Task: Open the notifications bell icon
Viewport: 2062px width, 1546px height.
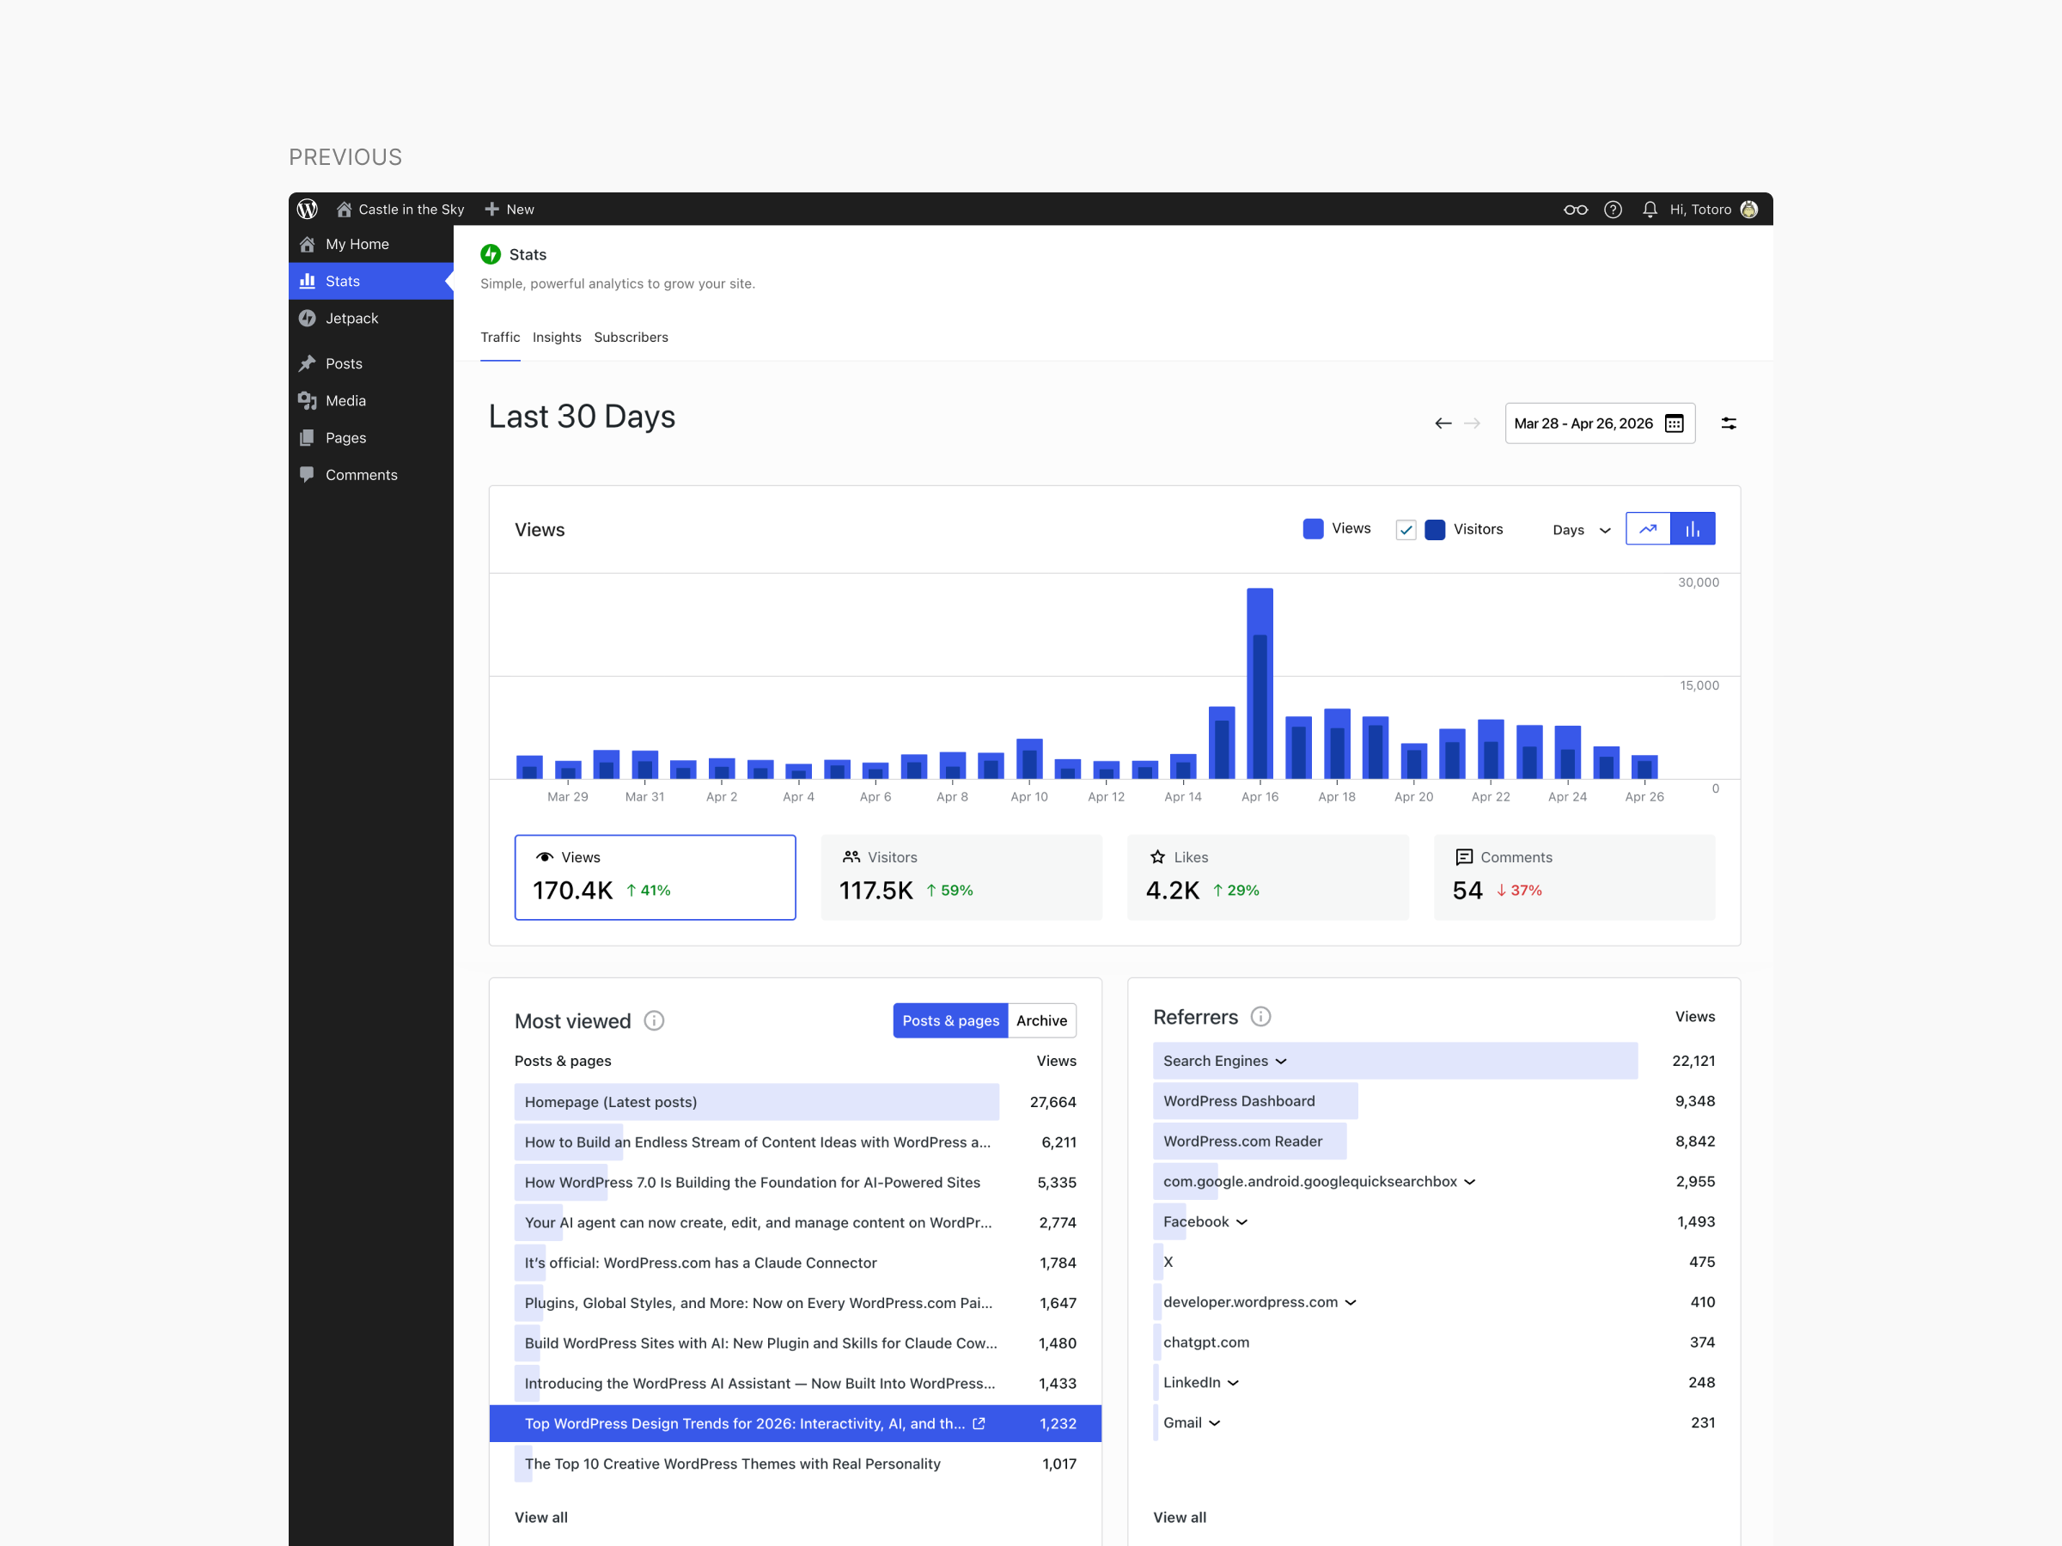Action: tap(1649, 209)
